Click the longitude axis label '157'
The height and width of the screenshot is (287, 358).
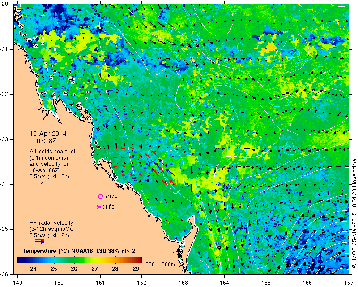(x=349, y=283)
